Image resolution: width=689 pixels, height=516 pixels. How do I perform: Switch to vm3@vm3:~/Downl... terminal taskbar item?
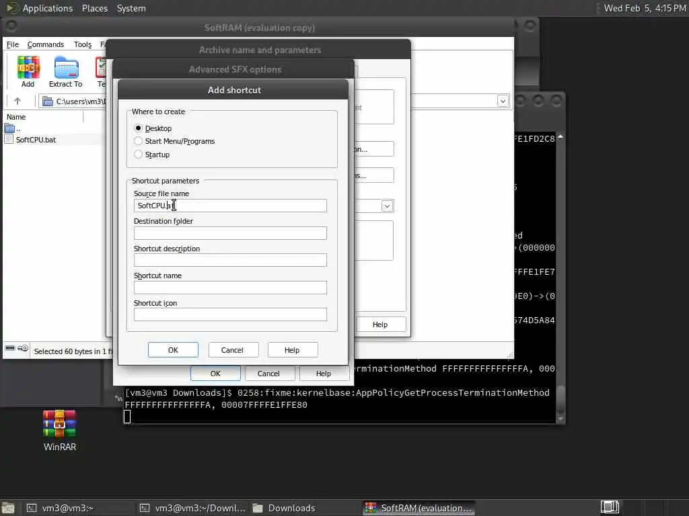[192, 508]
